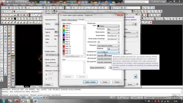183x103 pixels.
Task: Open the AutoCAD workspace dropdown in status bar
Action: click(156, 98)
